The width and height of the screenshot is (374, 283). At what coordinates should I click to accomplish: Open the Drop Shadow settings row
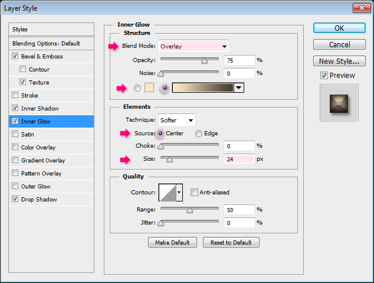click(x=39, y=199)
